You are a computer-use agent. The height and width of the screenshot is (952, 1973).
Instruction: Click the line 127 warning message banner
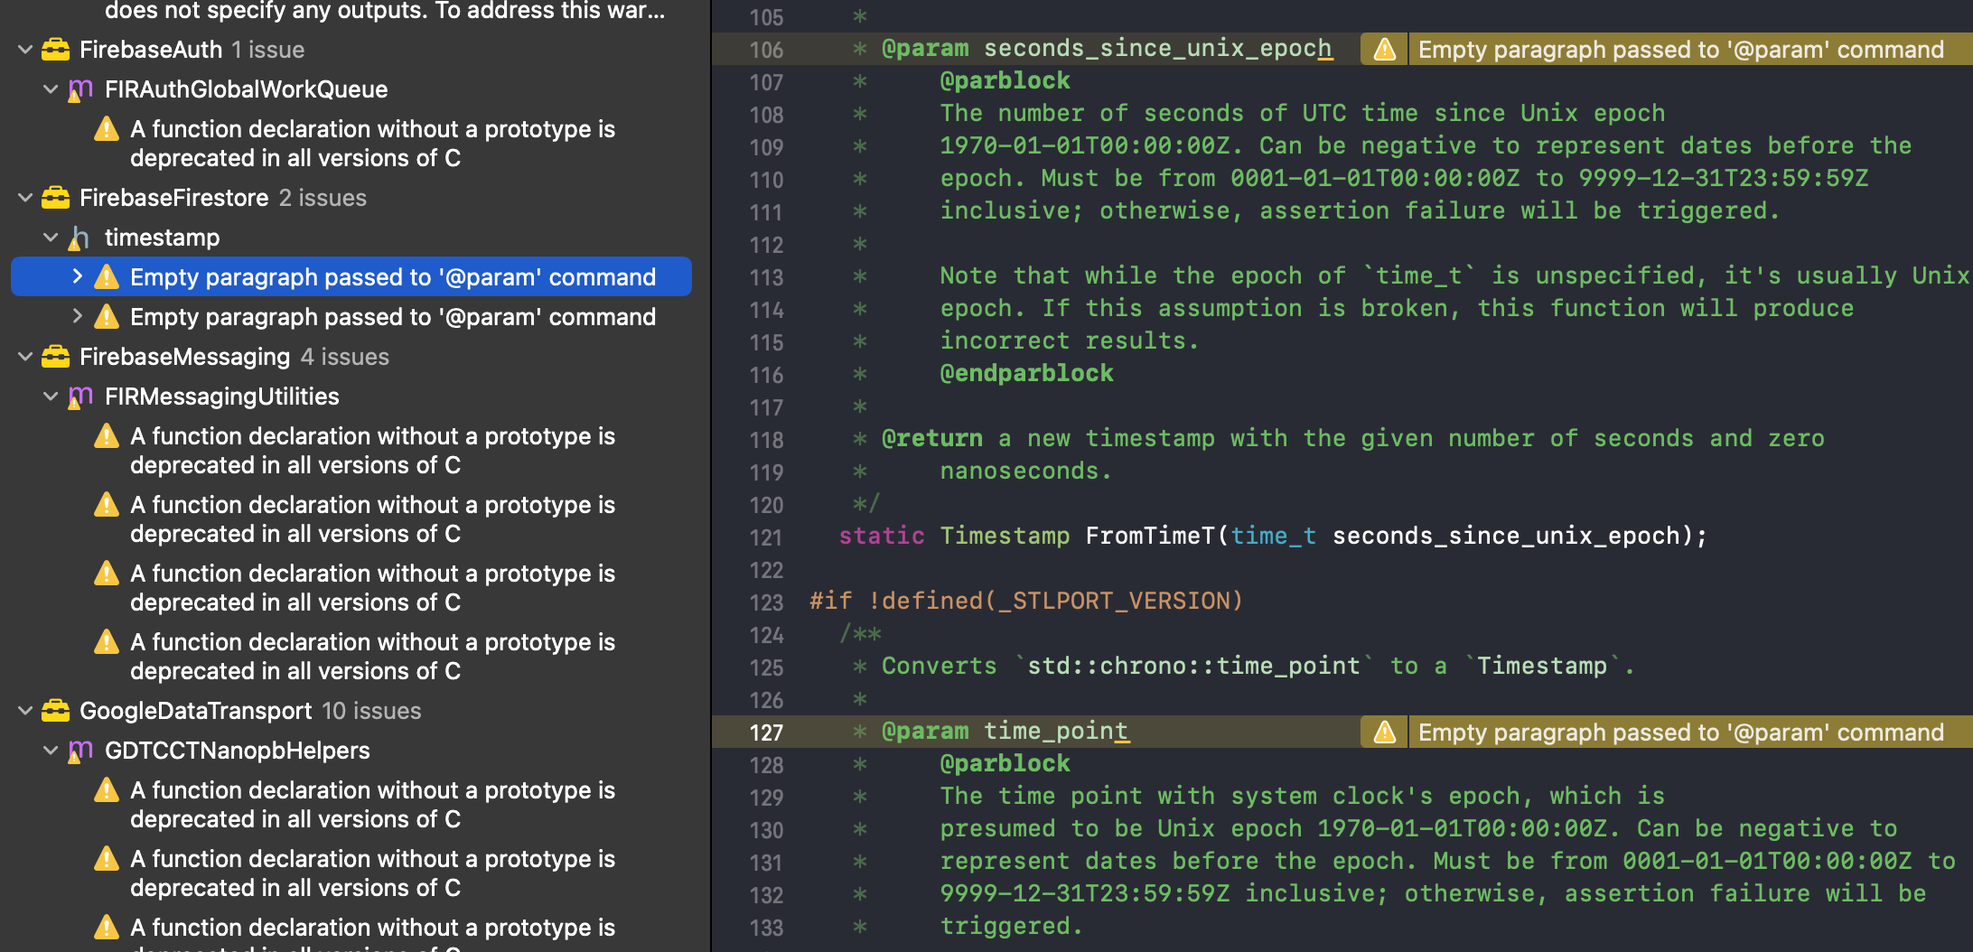coord(1680,733)
